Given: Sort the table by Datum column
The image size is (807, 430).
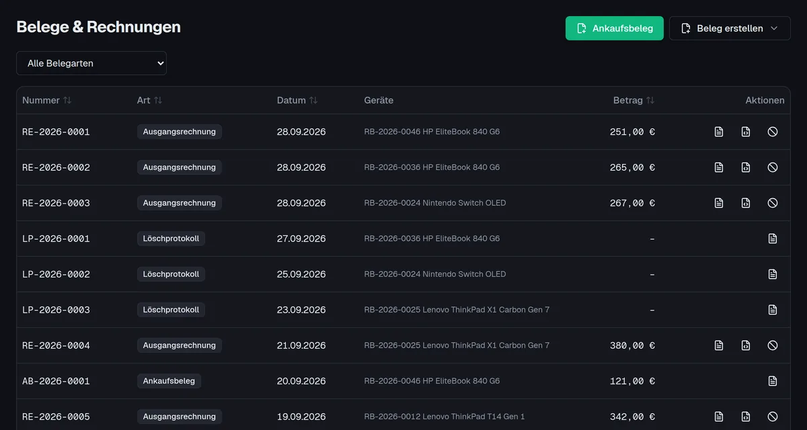Looking at the screenshot, I should point(297,100).
